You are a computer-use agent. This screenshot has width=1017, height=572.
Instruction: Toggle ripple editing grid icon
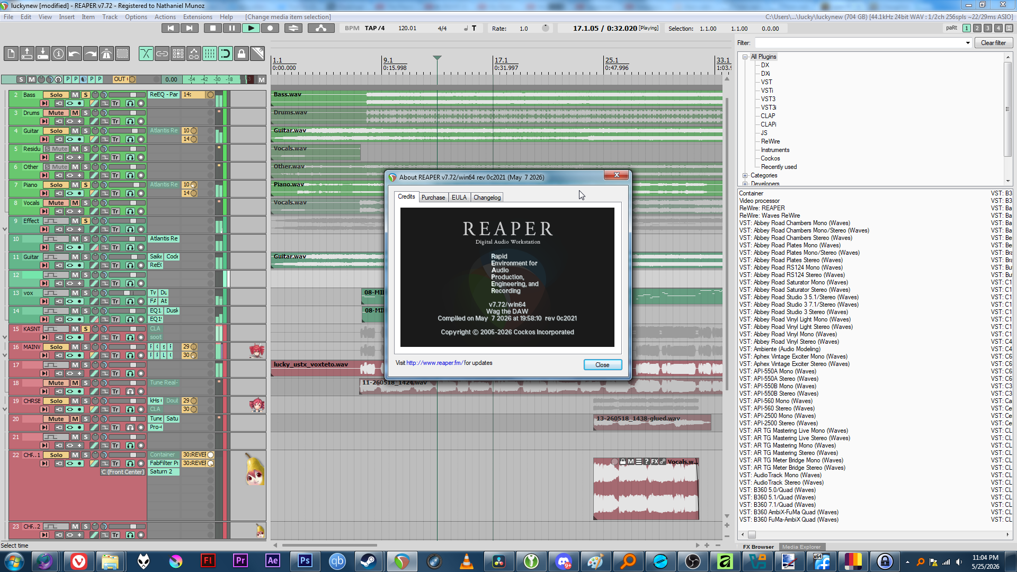click(177, 53)
